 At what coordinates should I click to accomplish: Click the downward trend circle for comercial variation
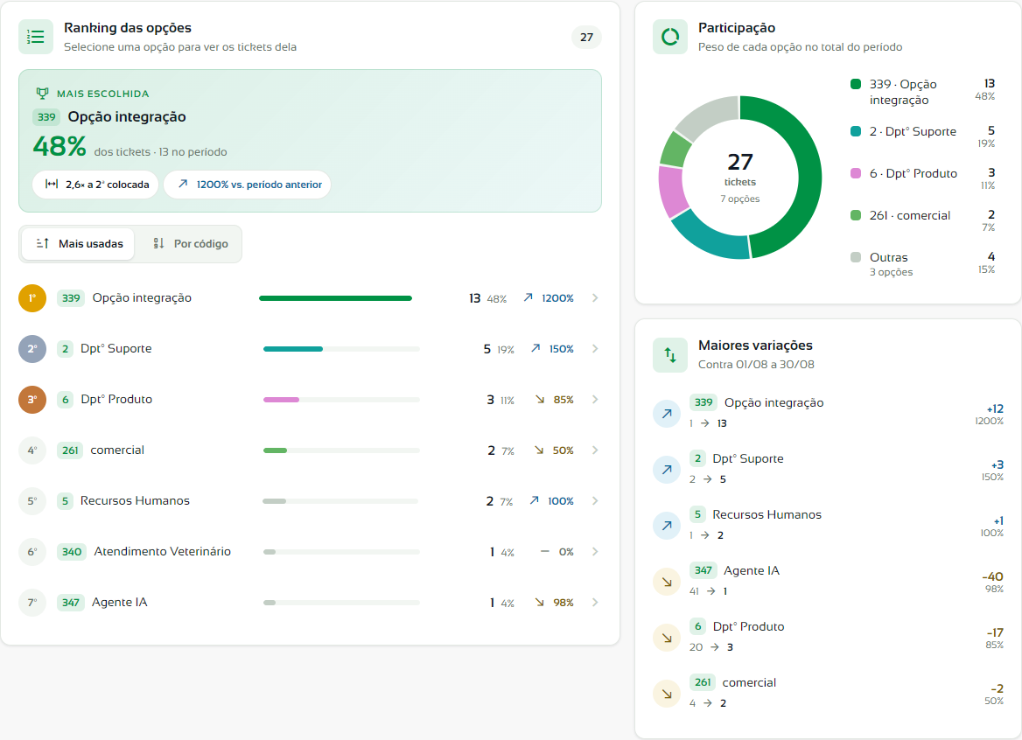(667, 694)
